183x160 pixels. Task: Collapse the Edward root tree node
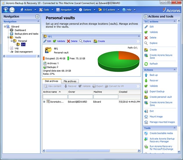coord(5,26)
